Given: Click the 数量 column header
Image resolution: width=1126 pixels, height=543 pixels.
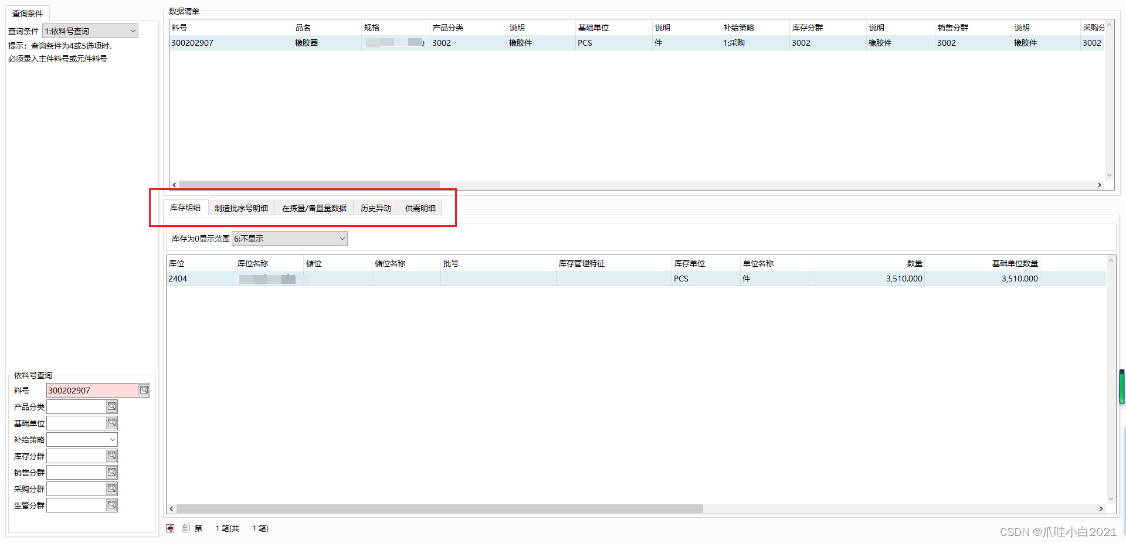Looking at the screenshot, I should (867, 263).
